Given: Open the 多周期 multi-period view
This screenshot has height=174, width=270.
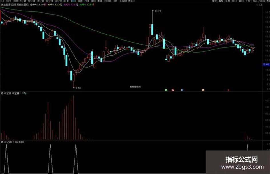Looking at the screenshot, I should (x=123, y=1).
